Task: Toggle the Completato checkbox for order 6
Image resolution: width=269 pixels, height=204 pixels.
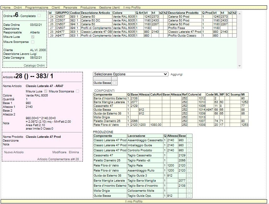Action: tap(39, 15)
